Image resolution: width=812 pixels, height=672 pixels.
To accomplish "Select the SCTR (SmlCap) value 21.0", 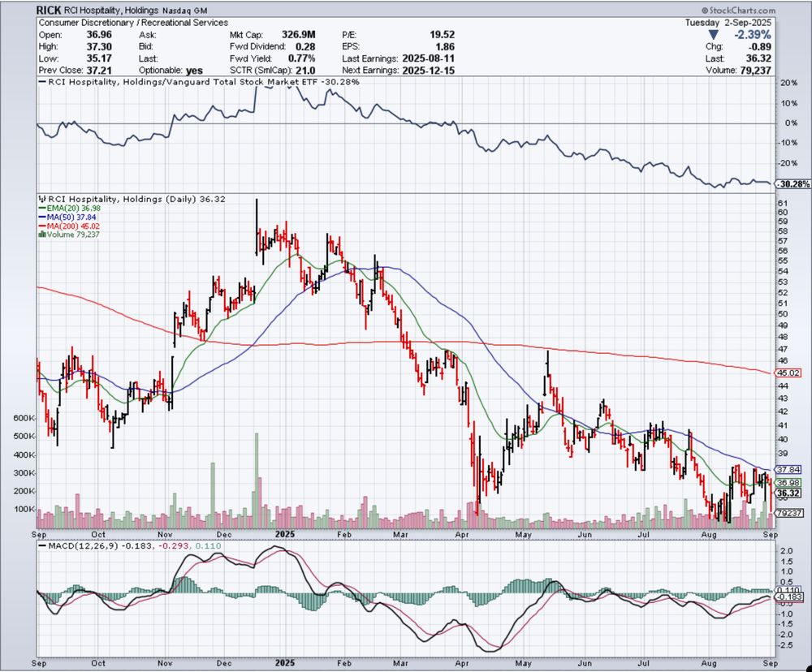I will 305,71.
